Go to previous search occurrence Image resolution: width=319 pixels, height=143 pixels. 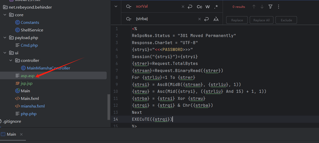254,7
